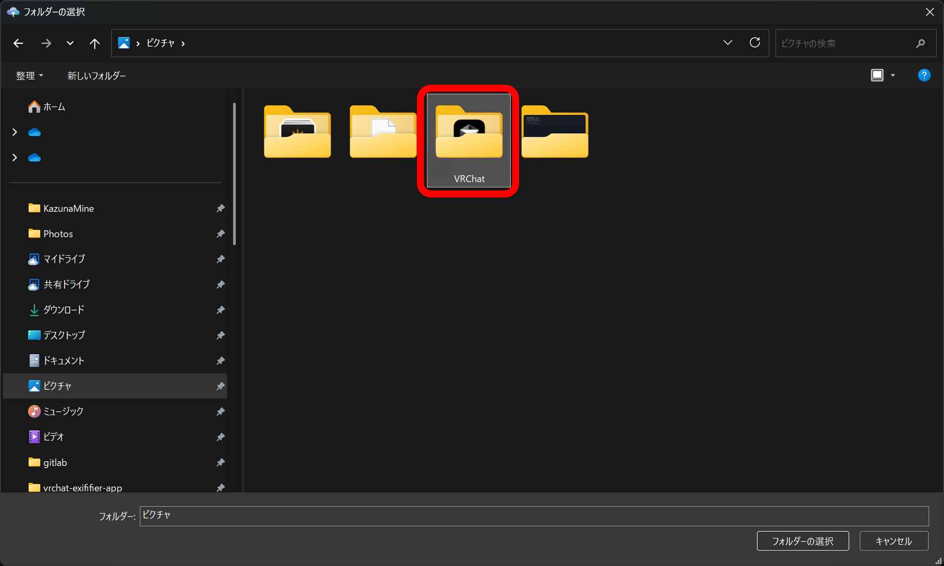Click the search magnifier icon
The width and height of the screenshot is (944, 566).
click(x=921, y=43)
